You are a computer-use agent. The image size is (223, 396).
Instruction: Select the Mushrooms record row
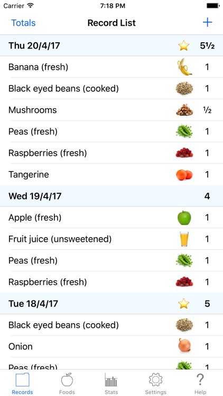(x=111, y=110)
